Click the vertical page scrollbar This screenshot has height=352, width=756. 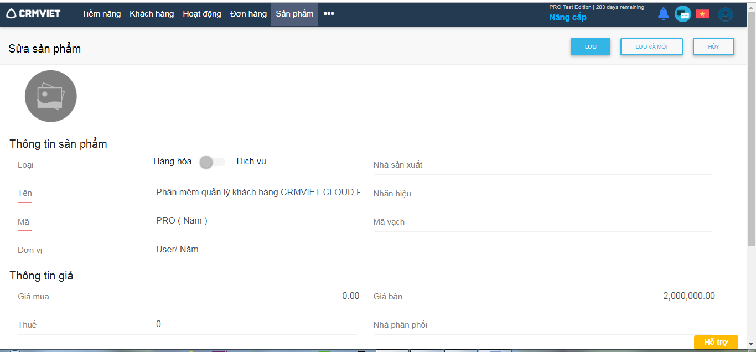click(x=751, y=133)
